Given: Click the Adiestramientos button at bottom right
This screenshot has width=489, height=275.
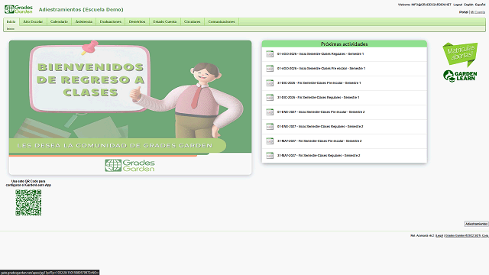Looking at the screenshot, I should (476, 224).
